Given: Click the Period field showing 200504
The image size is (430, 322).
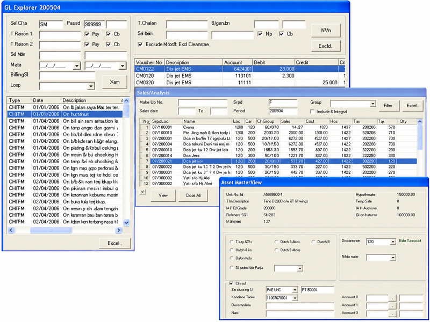Looking at the screenshot, I should click(283, 111).
